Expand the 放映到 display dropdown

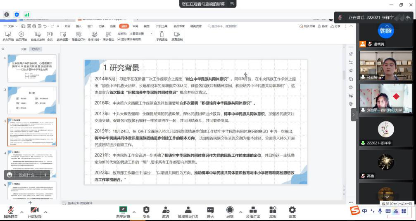coord(140,34)
